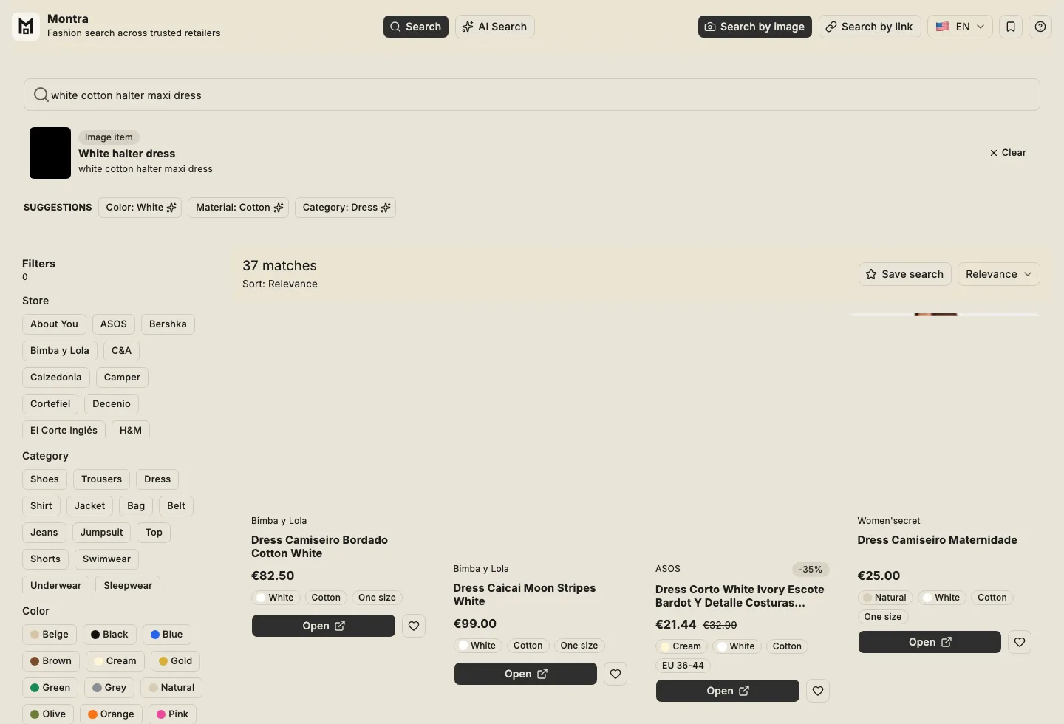Image resolution: width=1064 pixels, height=724 pixels.
Task: Apply the Category: Dress suggestion
Action: [x=345, y=208]
